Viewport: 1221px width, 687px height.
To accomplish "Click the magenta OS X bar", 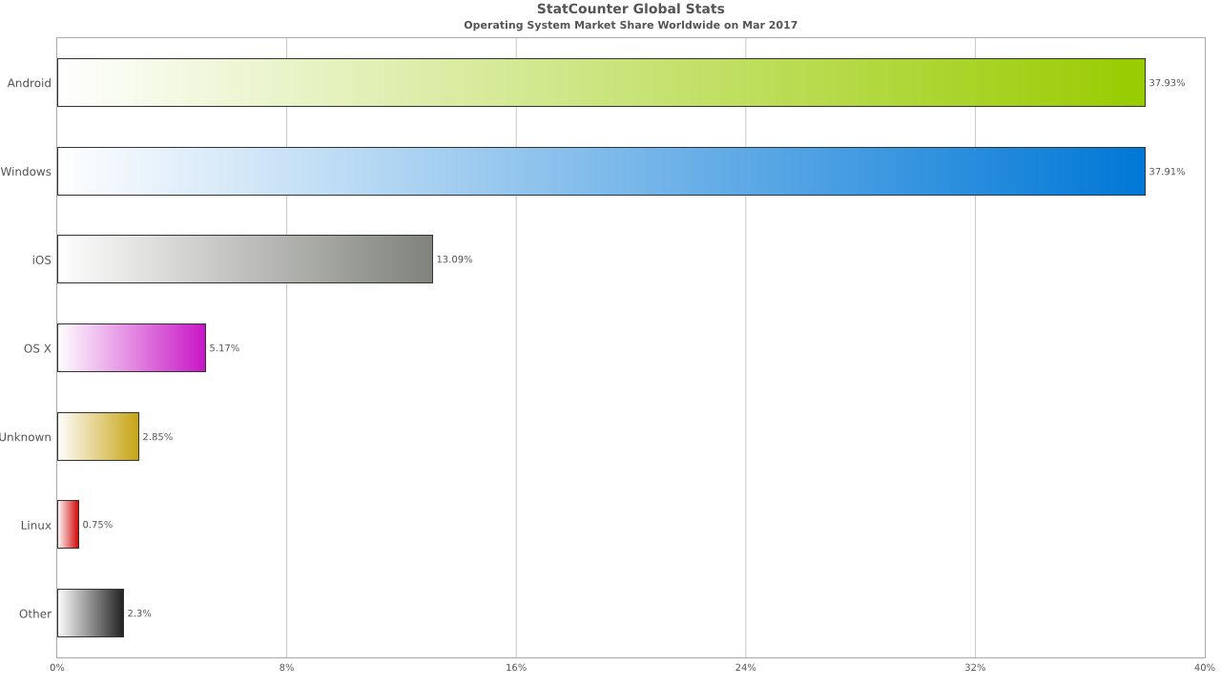I will [132, 348].
